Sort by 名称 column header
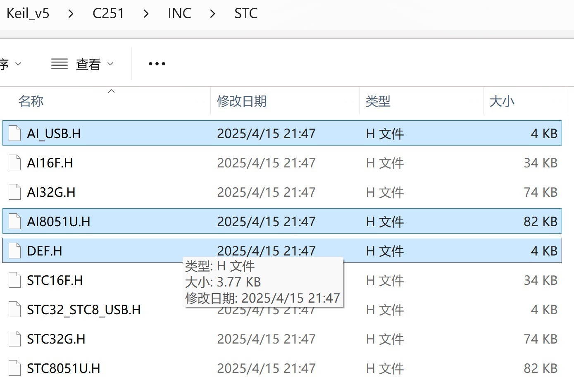 31,101
